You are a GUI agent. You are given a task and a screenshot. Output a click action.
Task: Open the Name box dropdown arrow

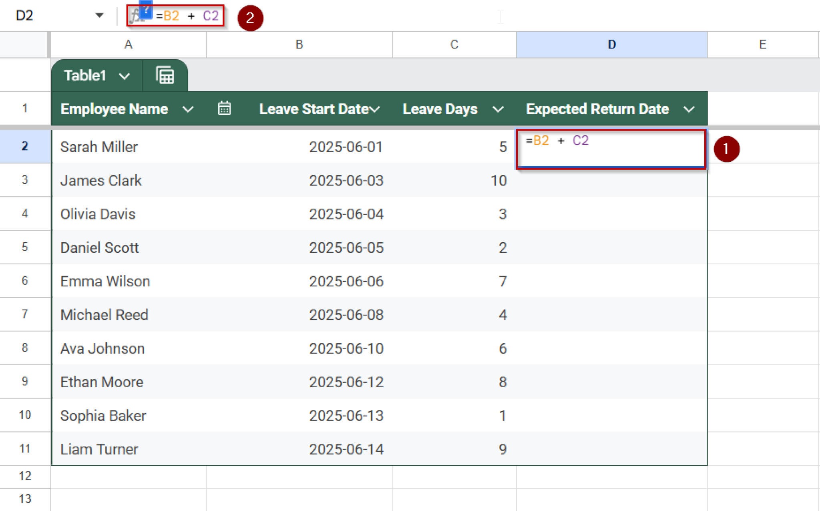tap(99, 16)
